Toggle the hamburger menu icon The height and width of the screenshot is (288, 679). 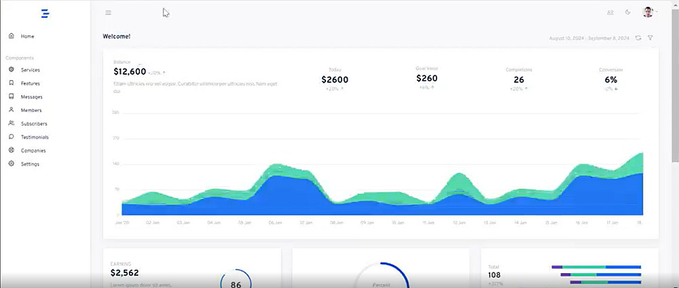[108, 12]
